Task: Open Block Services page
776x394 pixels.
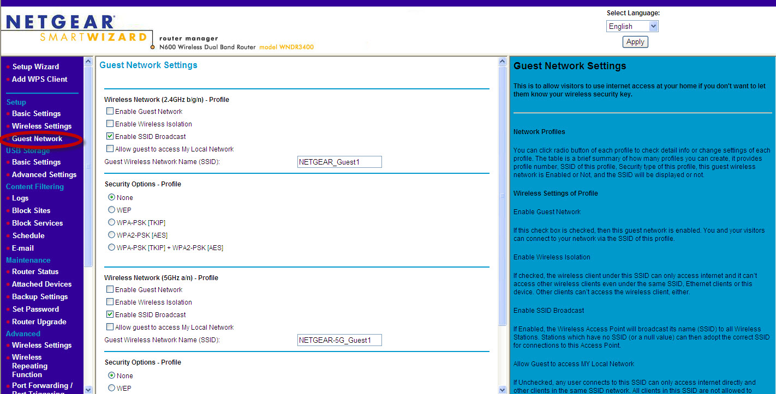Action: (x=37, y=223)
